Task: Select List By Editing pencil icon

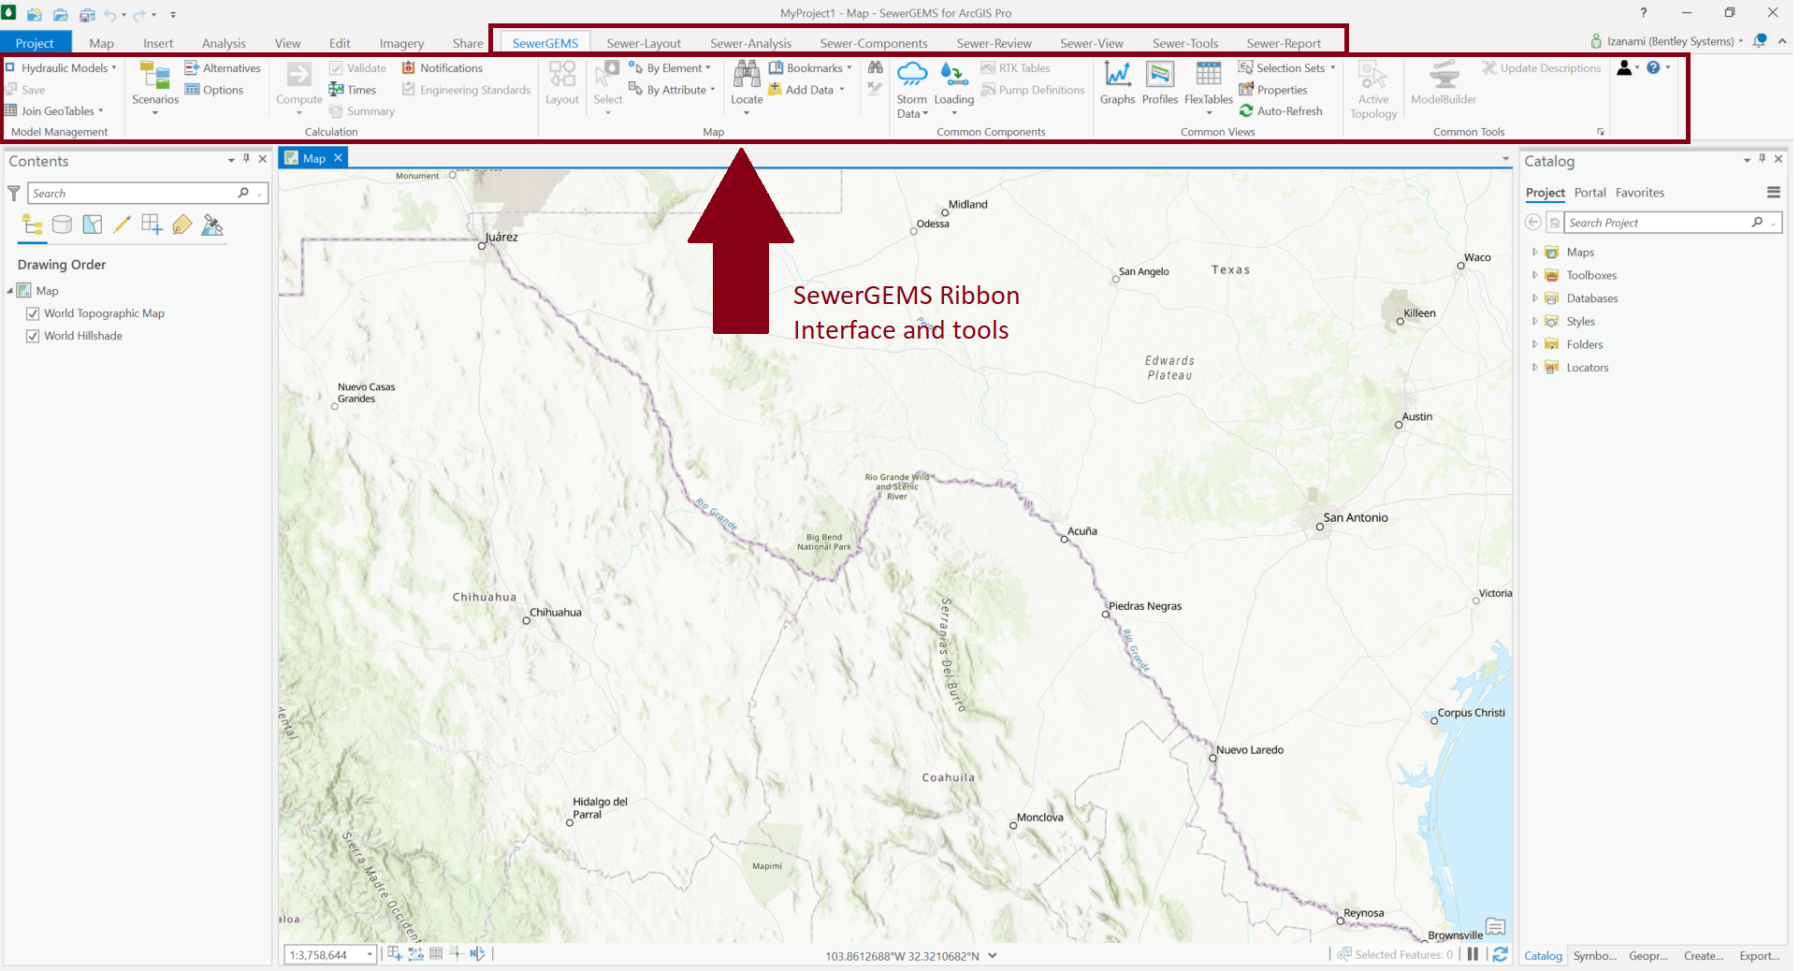Action: coord(122,225)
